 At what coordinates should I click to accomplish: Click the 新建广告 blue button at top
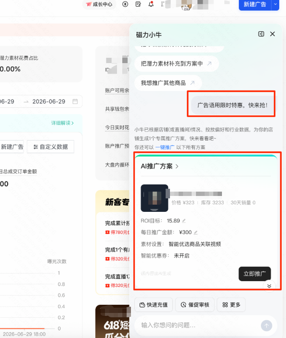(255, 4)
